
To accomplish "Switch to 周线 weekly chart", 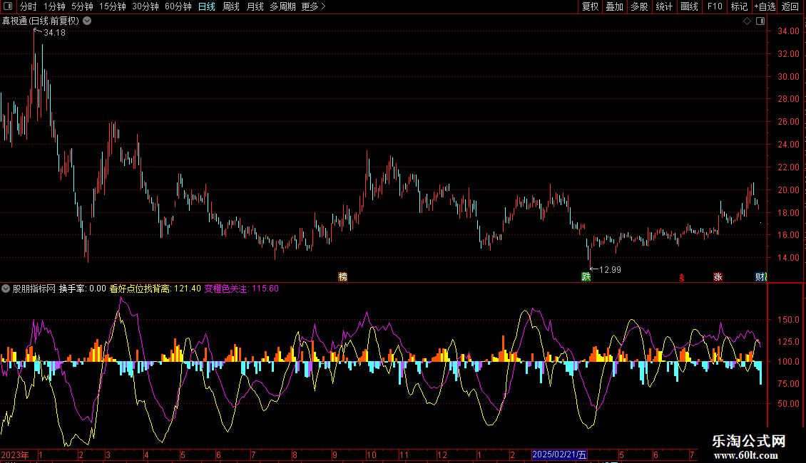I will point(231,6).
